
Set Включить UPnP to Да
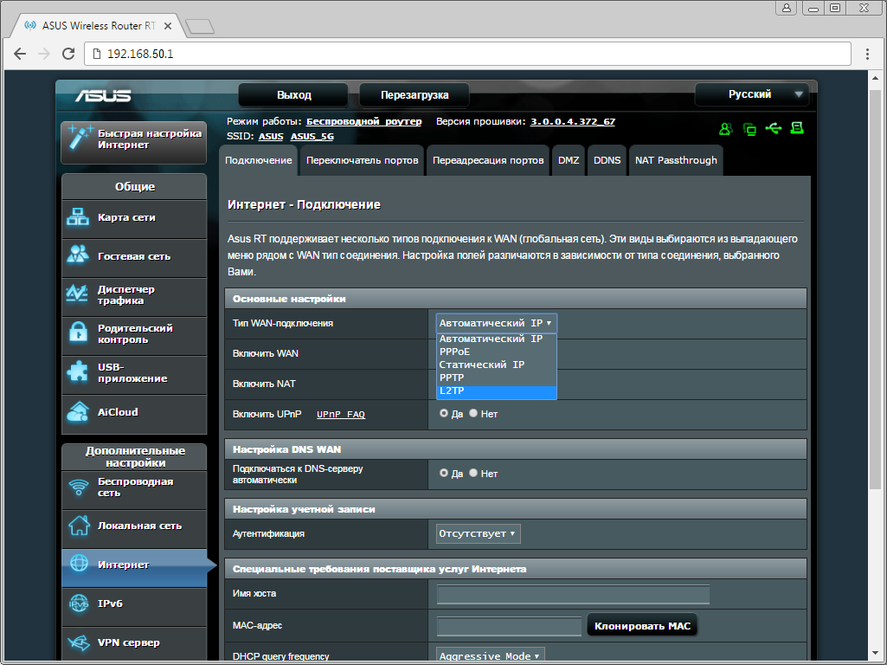click(x=443, y=414)
